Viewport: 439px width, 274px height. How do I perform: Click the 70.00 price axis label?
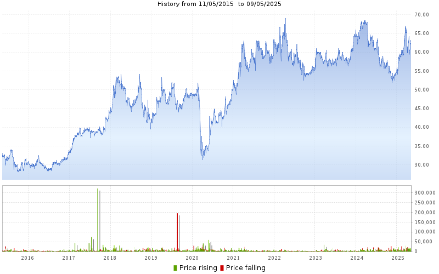point(421,15)
